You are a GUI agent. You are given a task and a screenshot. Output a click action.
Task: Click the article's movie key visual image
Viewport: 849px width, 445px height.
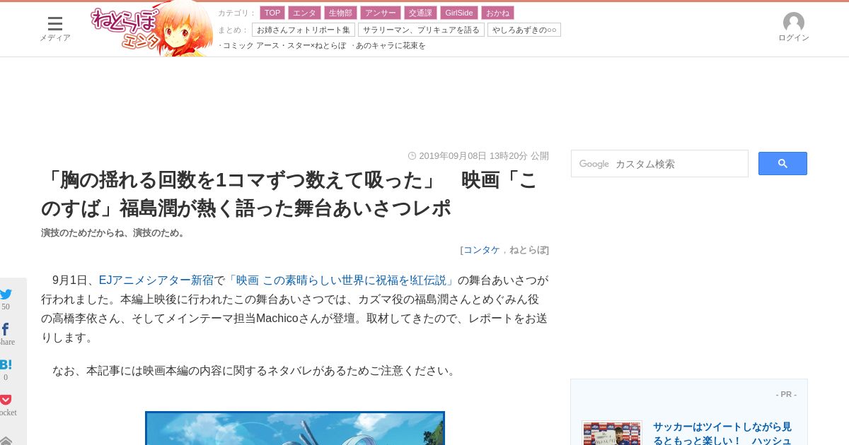295,428
